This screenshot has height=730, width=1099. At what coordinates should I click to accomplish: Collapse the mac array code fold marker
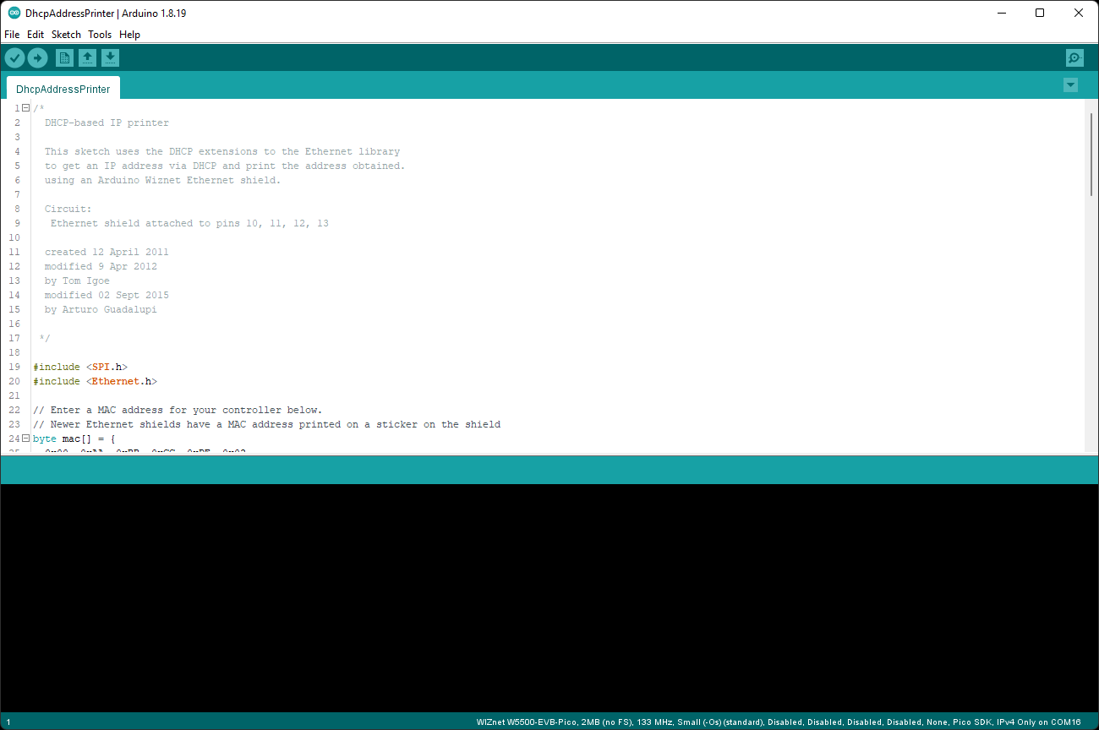(x=25, y=438)
